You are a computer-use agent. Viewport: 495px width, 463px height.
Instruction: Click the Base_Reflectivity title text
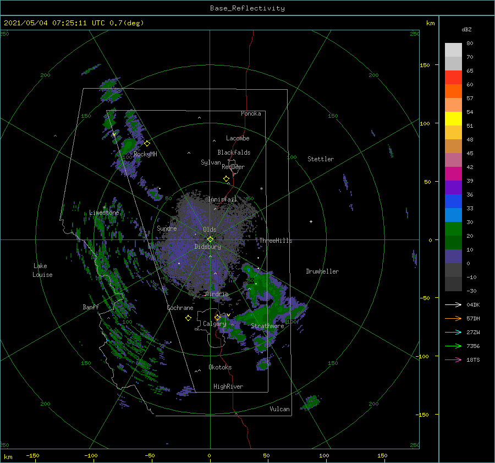pos(248,8)
